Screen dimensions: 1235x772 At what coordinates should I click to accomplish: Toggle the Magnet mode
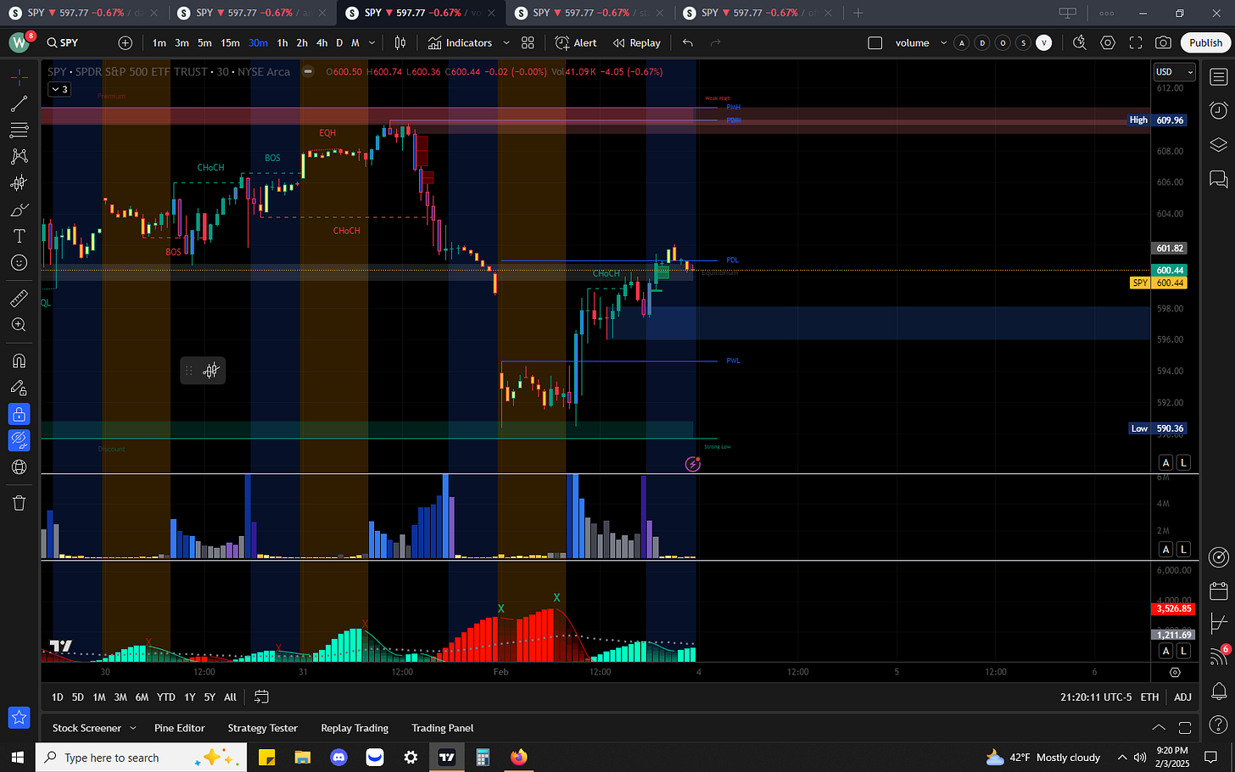19,361
